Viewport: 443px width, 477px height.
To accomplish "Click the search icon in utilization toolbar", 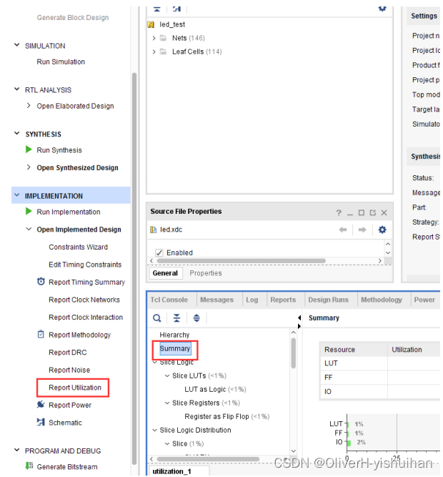I will coord(156,318).
